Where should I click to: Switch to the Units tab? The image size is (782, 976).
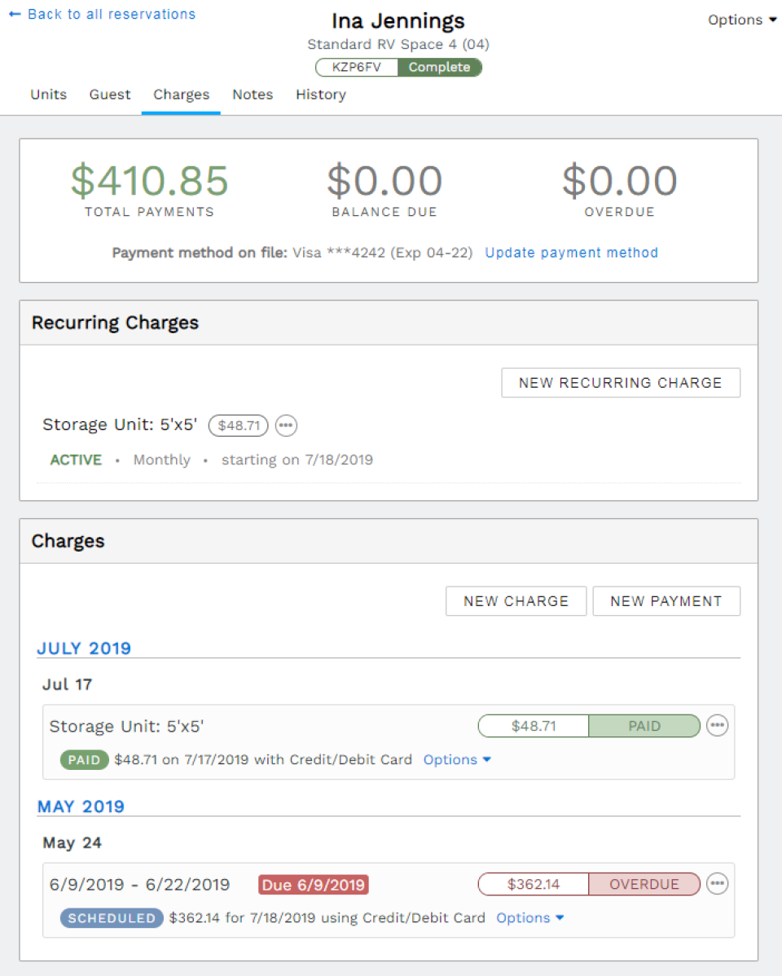[48, 95]
